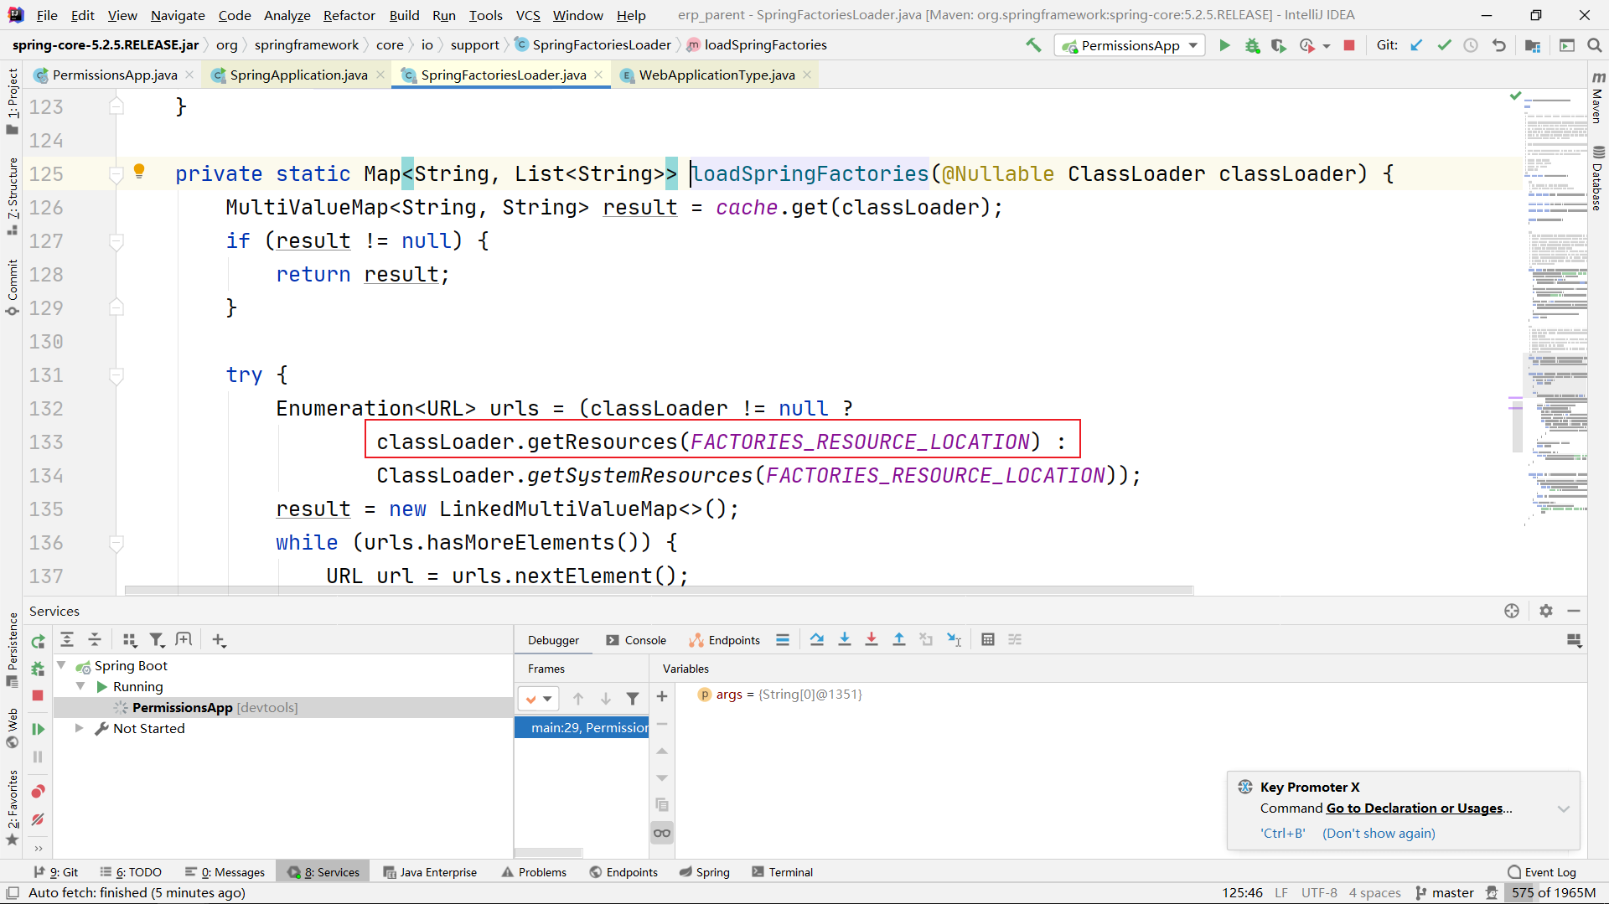Step into in debugger toolbar
This screenshot has width=1609, height=904.
(845, 639)
